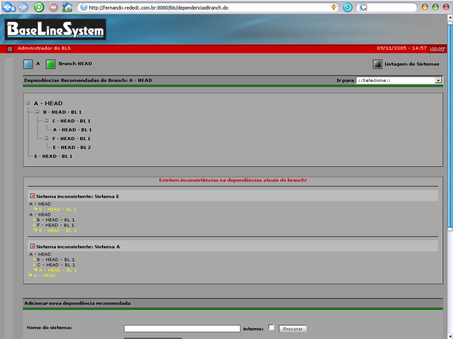Click the small icon beside Administrador do BLS
Image resolution: width=453 pixels, height=339 pixels.
10,48
